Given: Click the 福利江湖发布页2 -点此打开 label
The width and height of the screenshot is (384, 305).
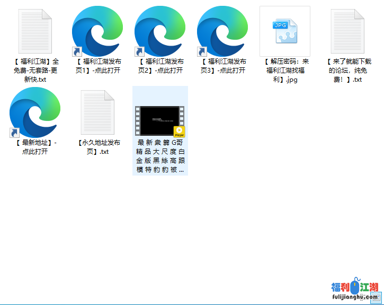Looking at the screenshot, I should click(160, 66).
